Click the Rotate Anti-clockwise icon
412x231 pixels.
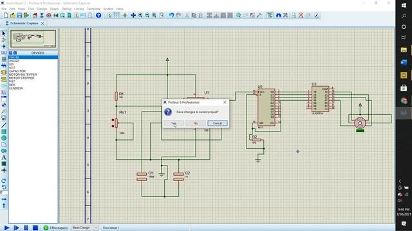tap(4, 187)
